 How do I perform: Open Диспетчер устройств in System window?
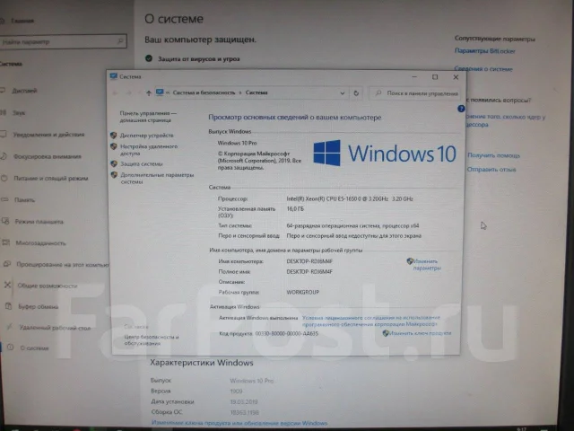point(147,136)
